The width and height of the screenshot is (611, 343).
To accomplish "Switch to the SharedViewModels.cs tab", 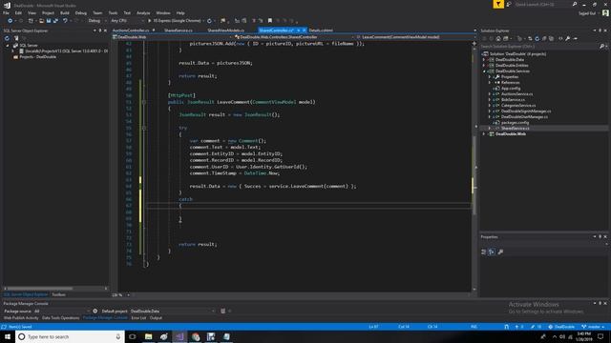I will [226, 30].
